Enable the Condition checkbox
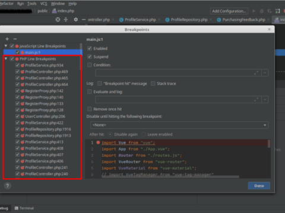The height and width of the screenshot is (213, 285). [90, 65]
